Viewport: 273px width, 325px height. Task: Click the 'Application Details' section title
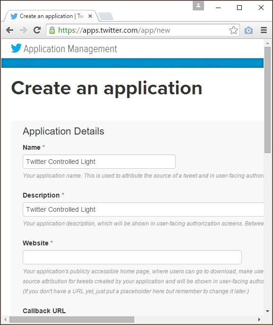63,131
